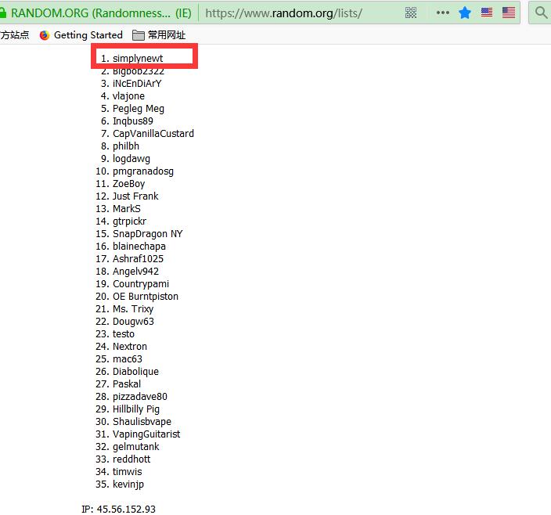Viewport: 551px width, 515px height.
Task: Open the 常用网址 bookmarks folder
Action: (167, 35)
